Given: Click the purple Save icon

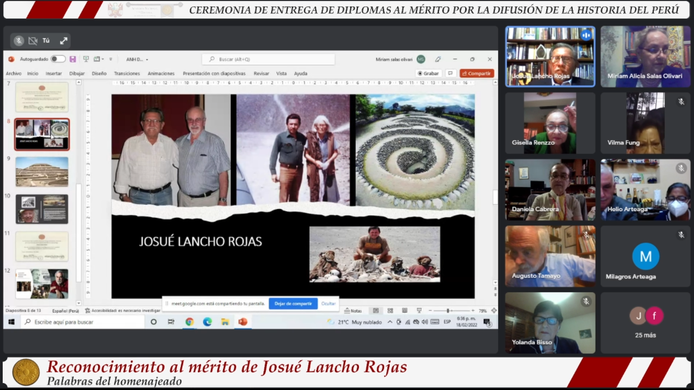Looking at the screenshot, I should 73,59.
